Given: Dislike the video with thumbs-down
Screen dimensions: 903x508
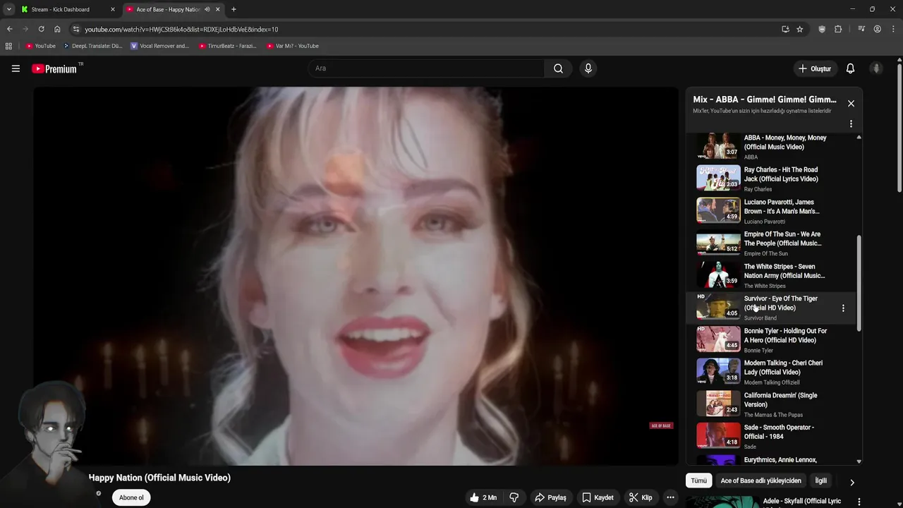Looking at the screenshot, I should tap(514, 497).
